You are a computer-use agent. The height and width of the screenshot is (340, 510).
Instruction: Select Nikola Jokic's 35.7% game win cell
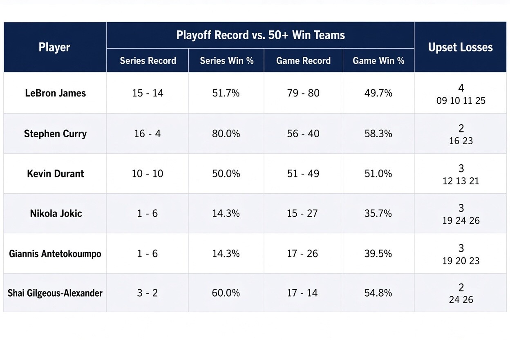[378, 213]
